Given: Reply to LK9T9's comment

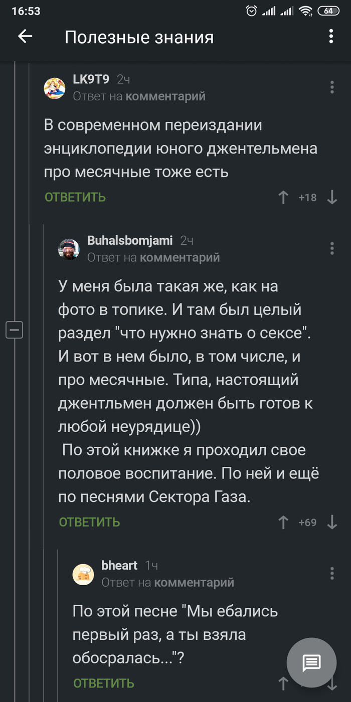Looking at the screenshot, I should (x=75, y=198).
